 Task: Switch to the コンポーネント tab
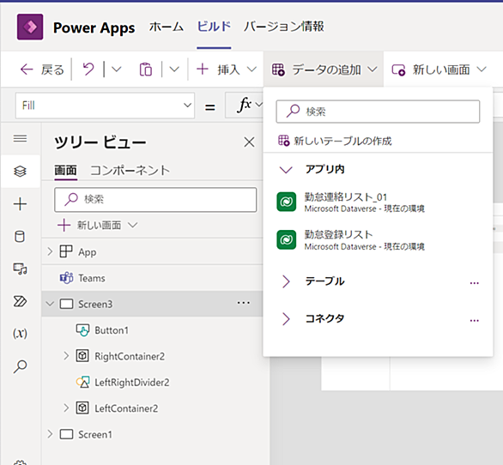pyautogui.click(x=130, y=170)
